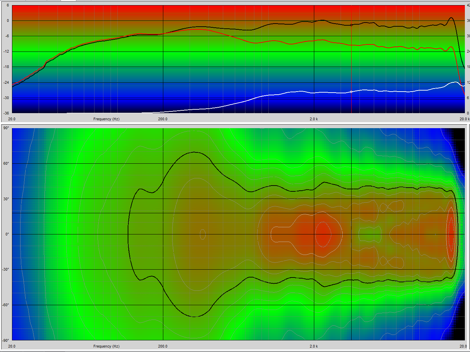Click the "2.0 k" tick label under the upper chart
Image resolution: width=470 pixels, height=352 pixels.
[x=314, y=119]
